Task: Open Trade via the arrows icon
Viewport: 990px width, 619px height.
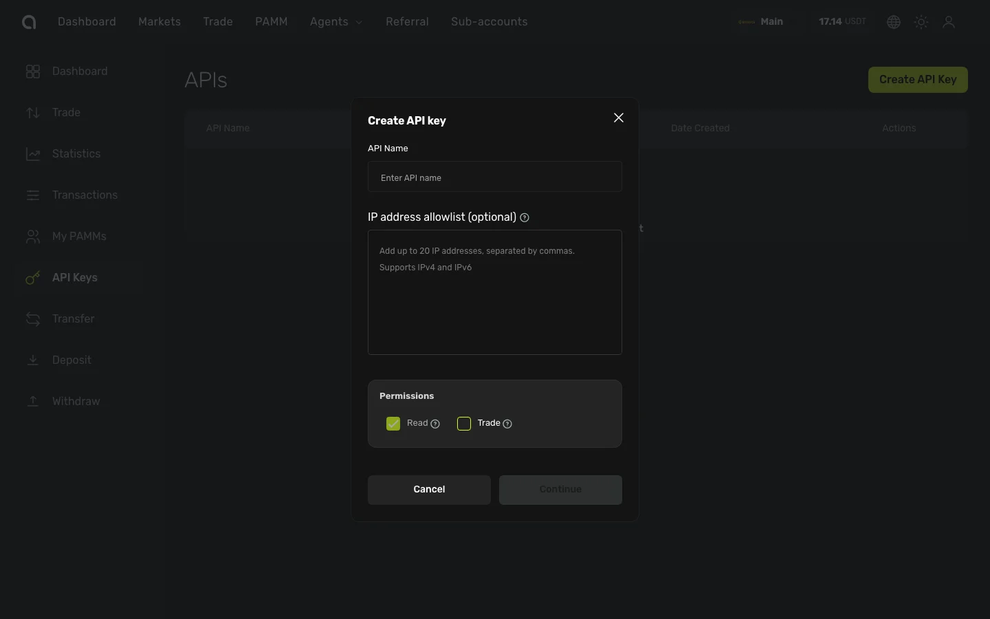Action: [x=33, y=113]
